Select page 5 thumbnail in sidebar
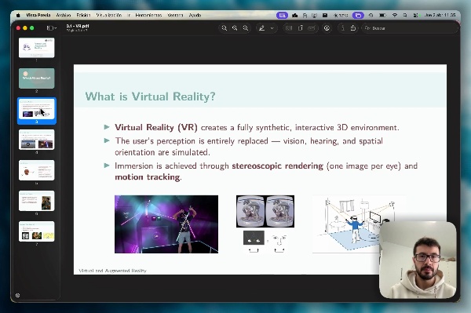471x313 pixels. [x=37, y=170]
